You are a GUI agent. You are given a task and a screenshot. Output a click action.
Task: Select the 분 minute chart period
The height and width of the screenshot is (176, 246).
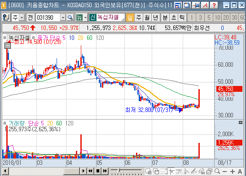click(x=165, y=17)
